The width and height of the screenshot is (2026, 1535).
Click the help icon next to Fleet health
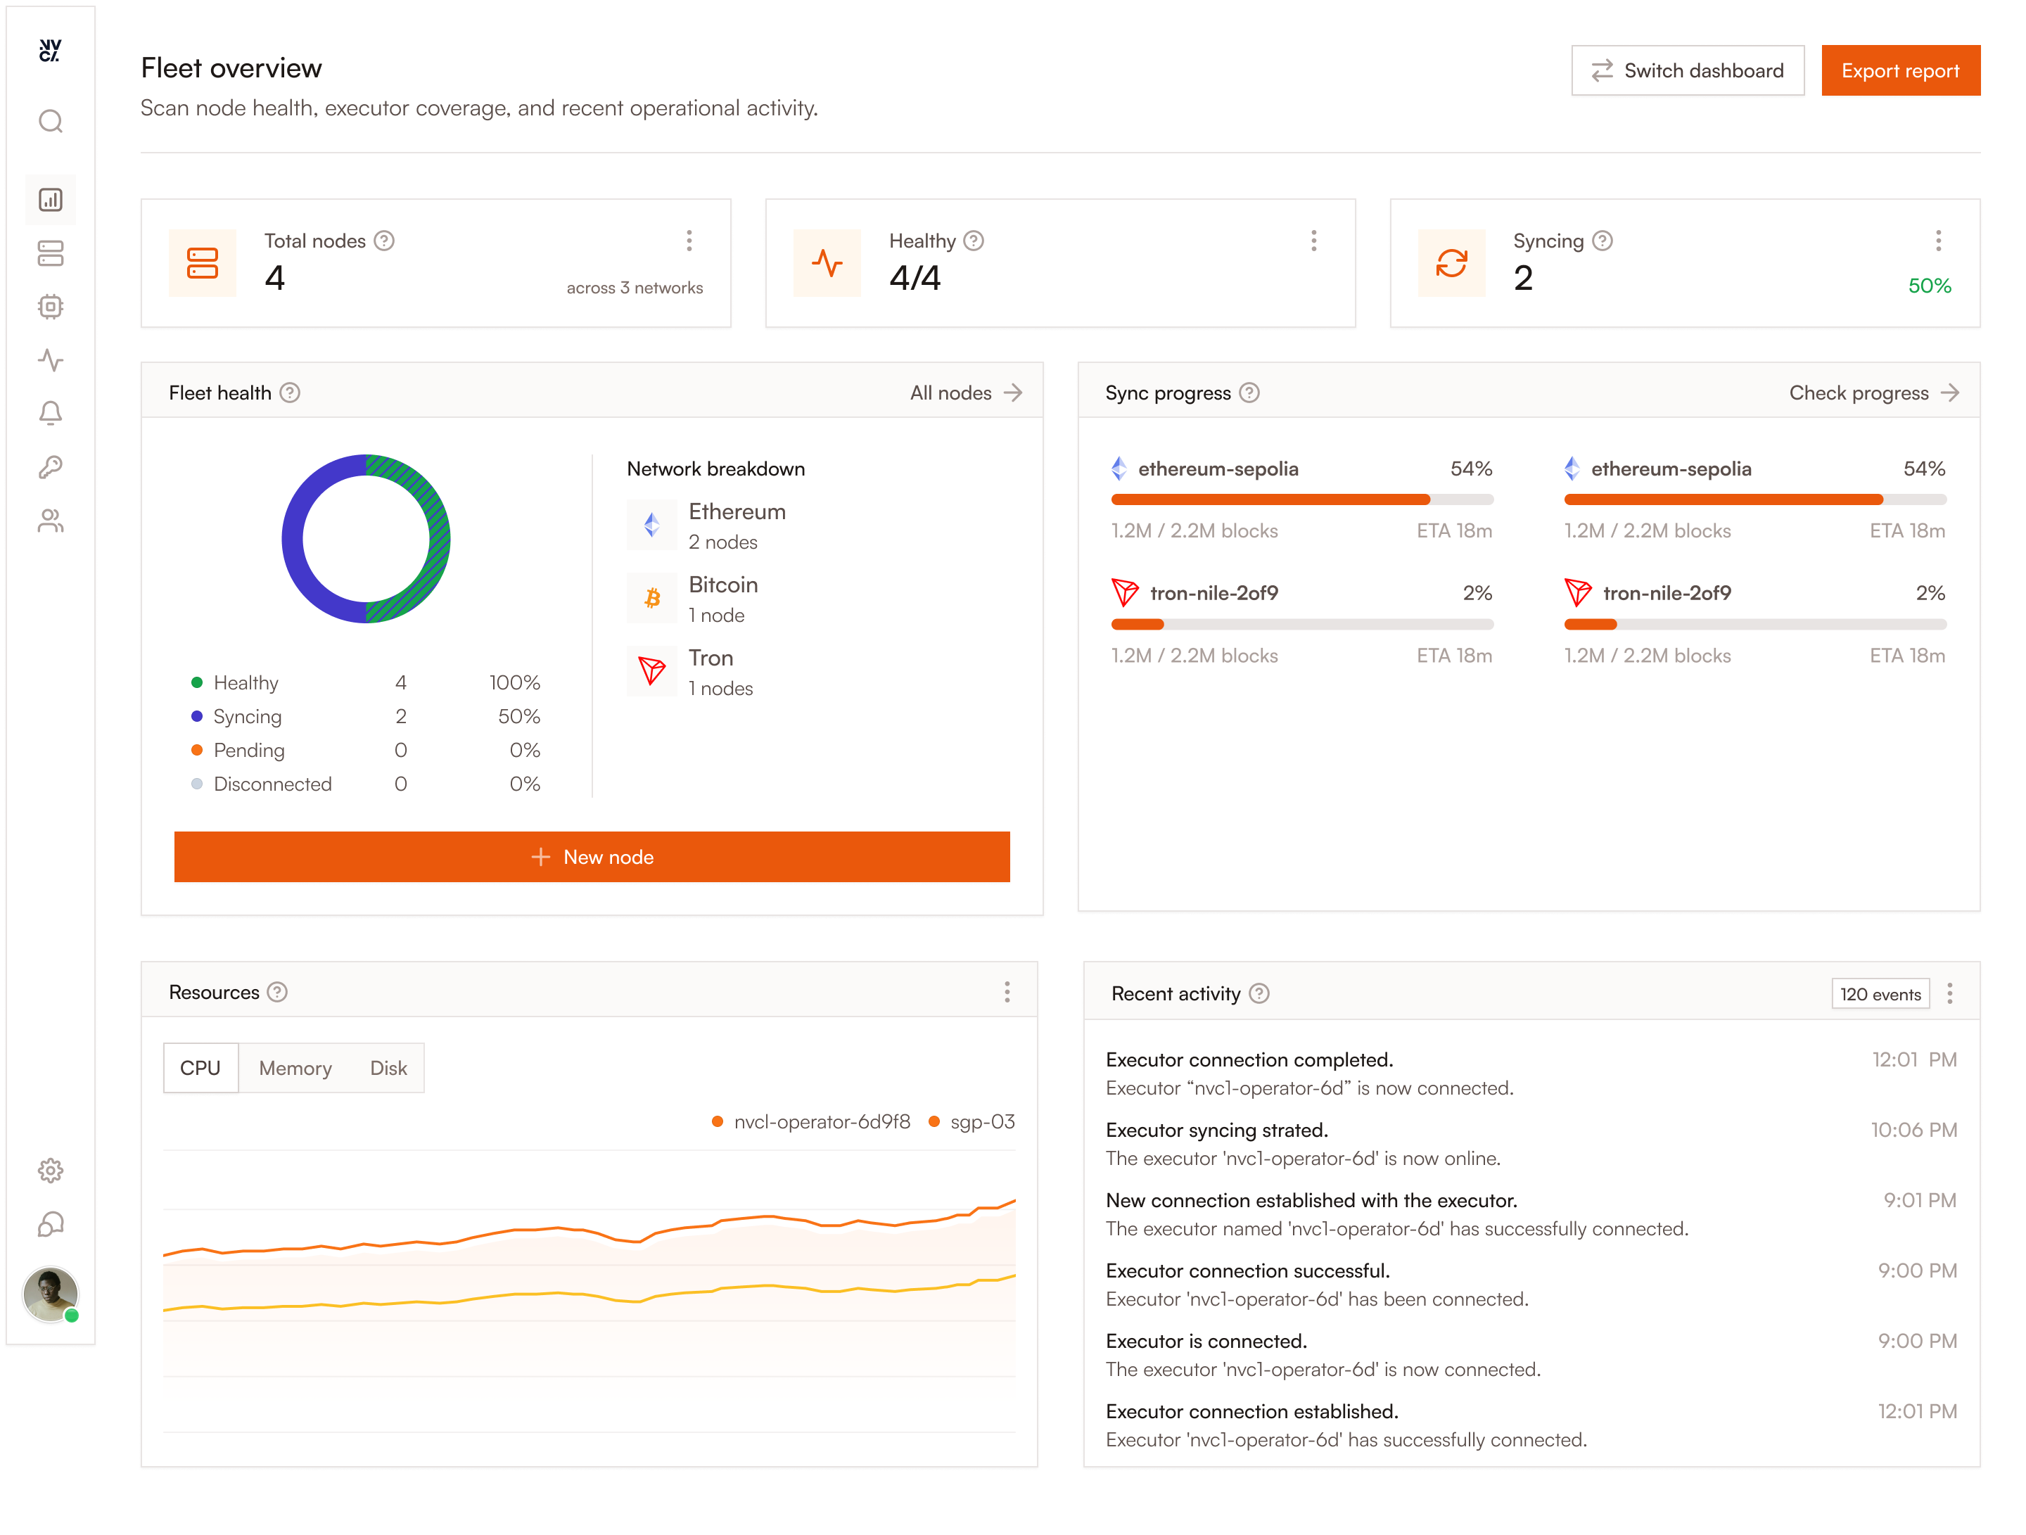[289, 393]
